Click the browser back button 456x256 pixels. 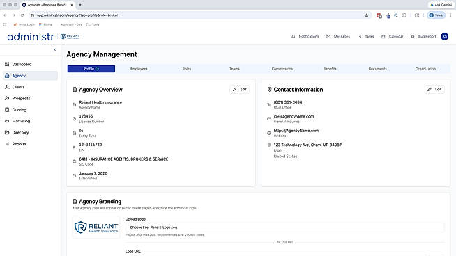pyautogui.click(x=6, y=15)
